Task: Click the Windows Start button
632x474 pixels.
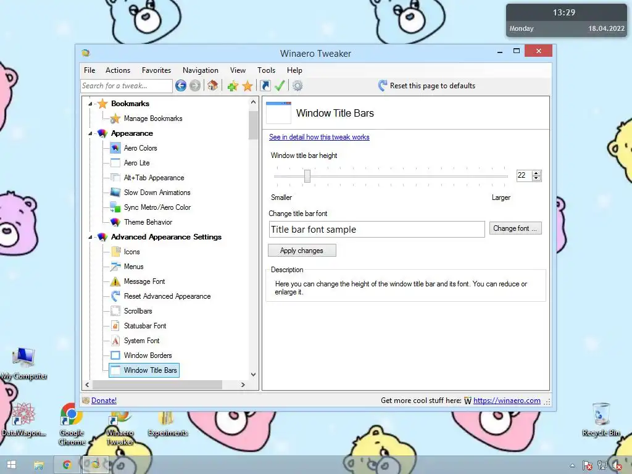Action: click(11, 465)
